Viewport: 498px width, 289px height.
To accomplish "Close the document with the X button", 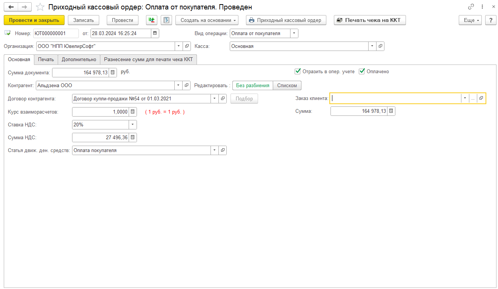I will coord(493,7).
